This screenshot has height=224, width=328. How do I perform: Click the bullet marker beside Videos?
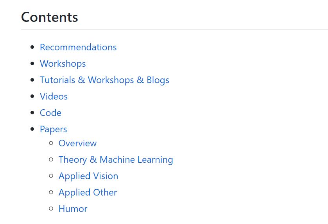[x=32, y=96]
